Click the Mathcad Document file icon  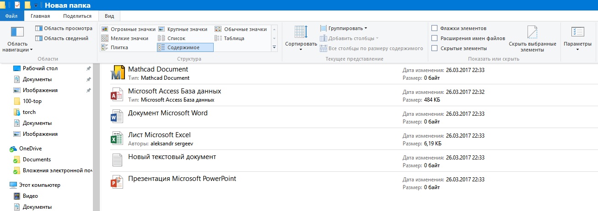click(118, 73)
